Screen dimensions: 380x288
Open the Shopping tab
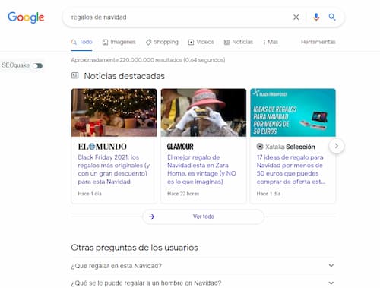162,42
